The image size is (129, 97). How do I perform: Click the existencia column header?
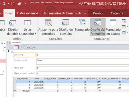point(94,79)
